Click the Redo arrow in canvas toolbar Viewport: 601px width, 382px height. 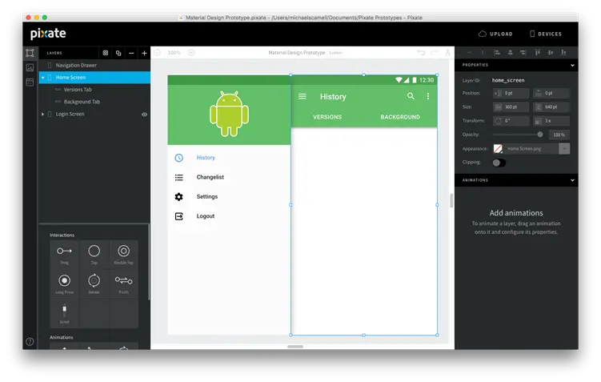click(435, 53)
